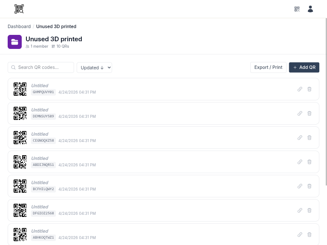Viewport: 327px width, 245px height.
Task: Select the CEGNOQXZ58 code badge
Action: [x=43, y=140]
